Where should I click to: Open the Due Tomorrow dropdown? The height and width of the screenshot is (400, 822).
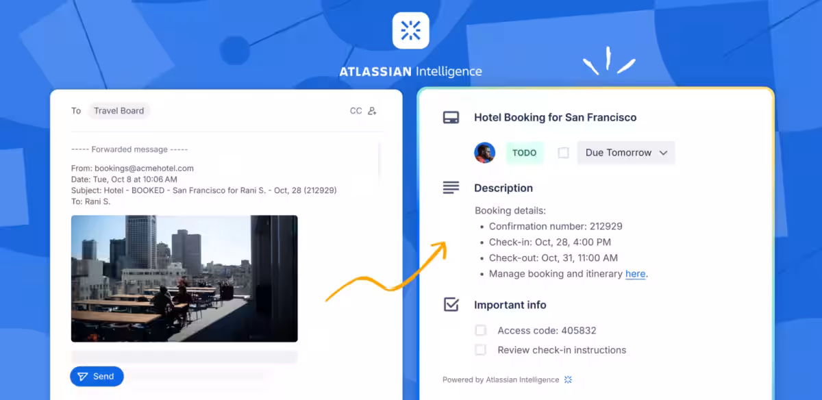point(619,153)
